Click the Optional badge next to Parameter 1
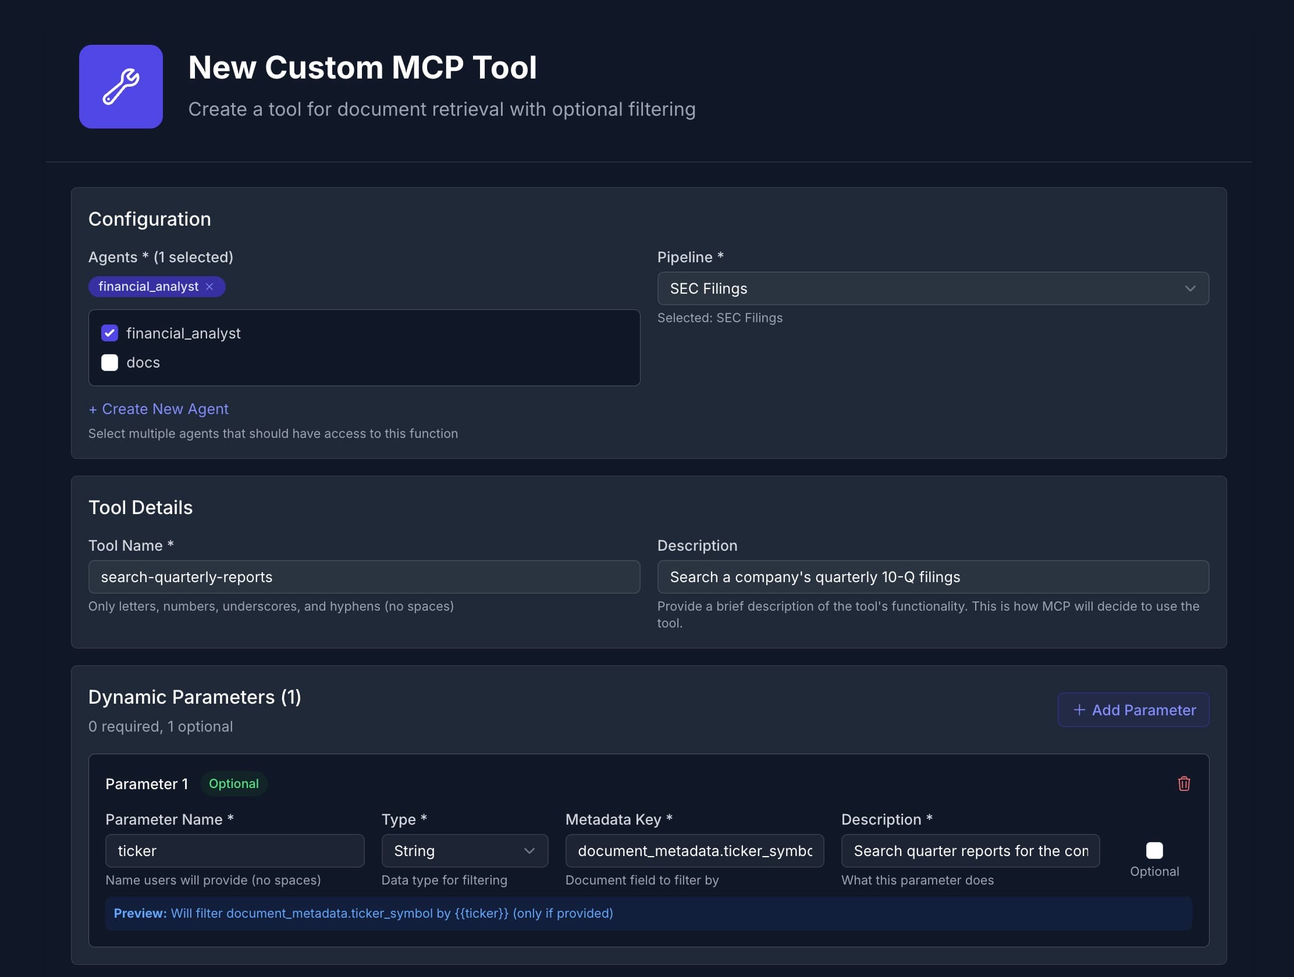This screenshot has width=1294, height=977. [x=234, y=783]
